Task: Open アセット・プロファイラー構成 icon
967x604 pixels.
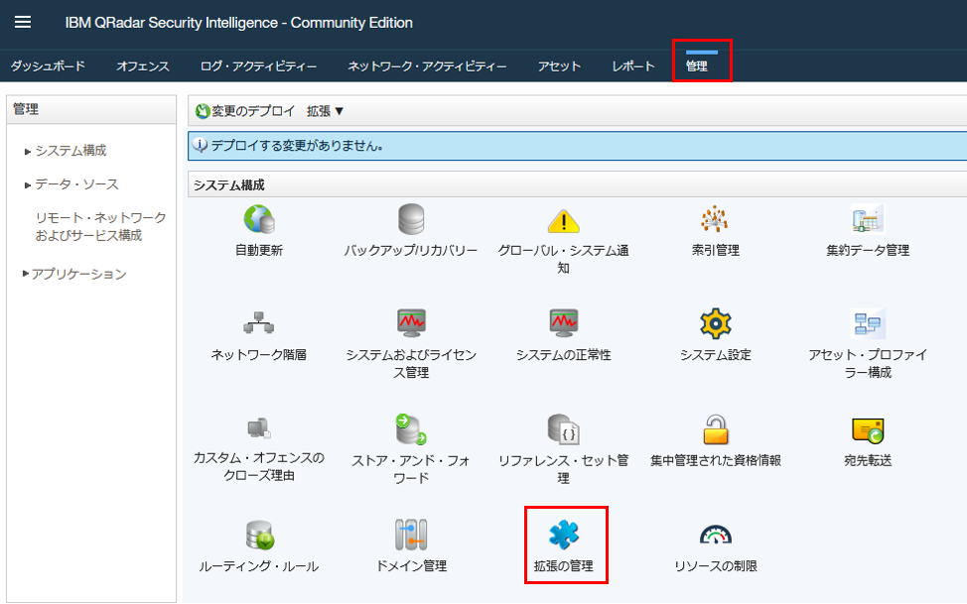Action: click(x=868, y=323)
